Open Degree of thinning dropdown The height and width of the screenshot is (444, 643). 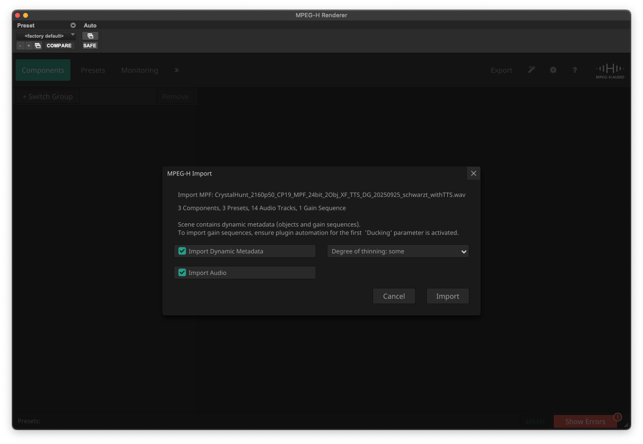[x=398, y=251]
